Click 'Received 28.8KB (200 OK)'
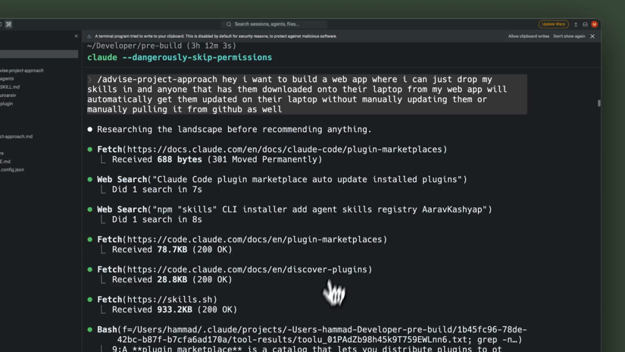Screen dimensions: 625x352 pos(172,280)
